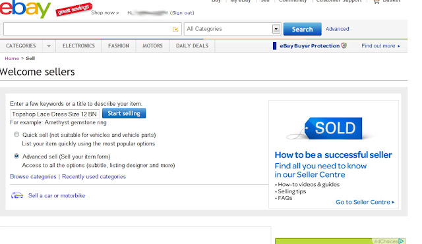Open the FASHION tab
The width and height of the screenshot is (422, 244).
tap(119, 46)
